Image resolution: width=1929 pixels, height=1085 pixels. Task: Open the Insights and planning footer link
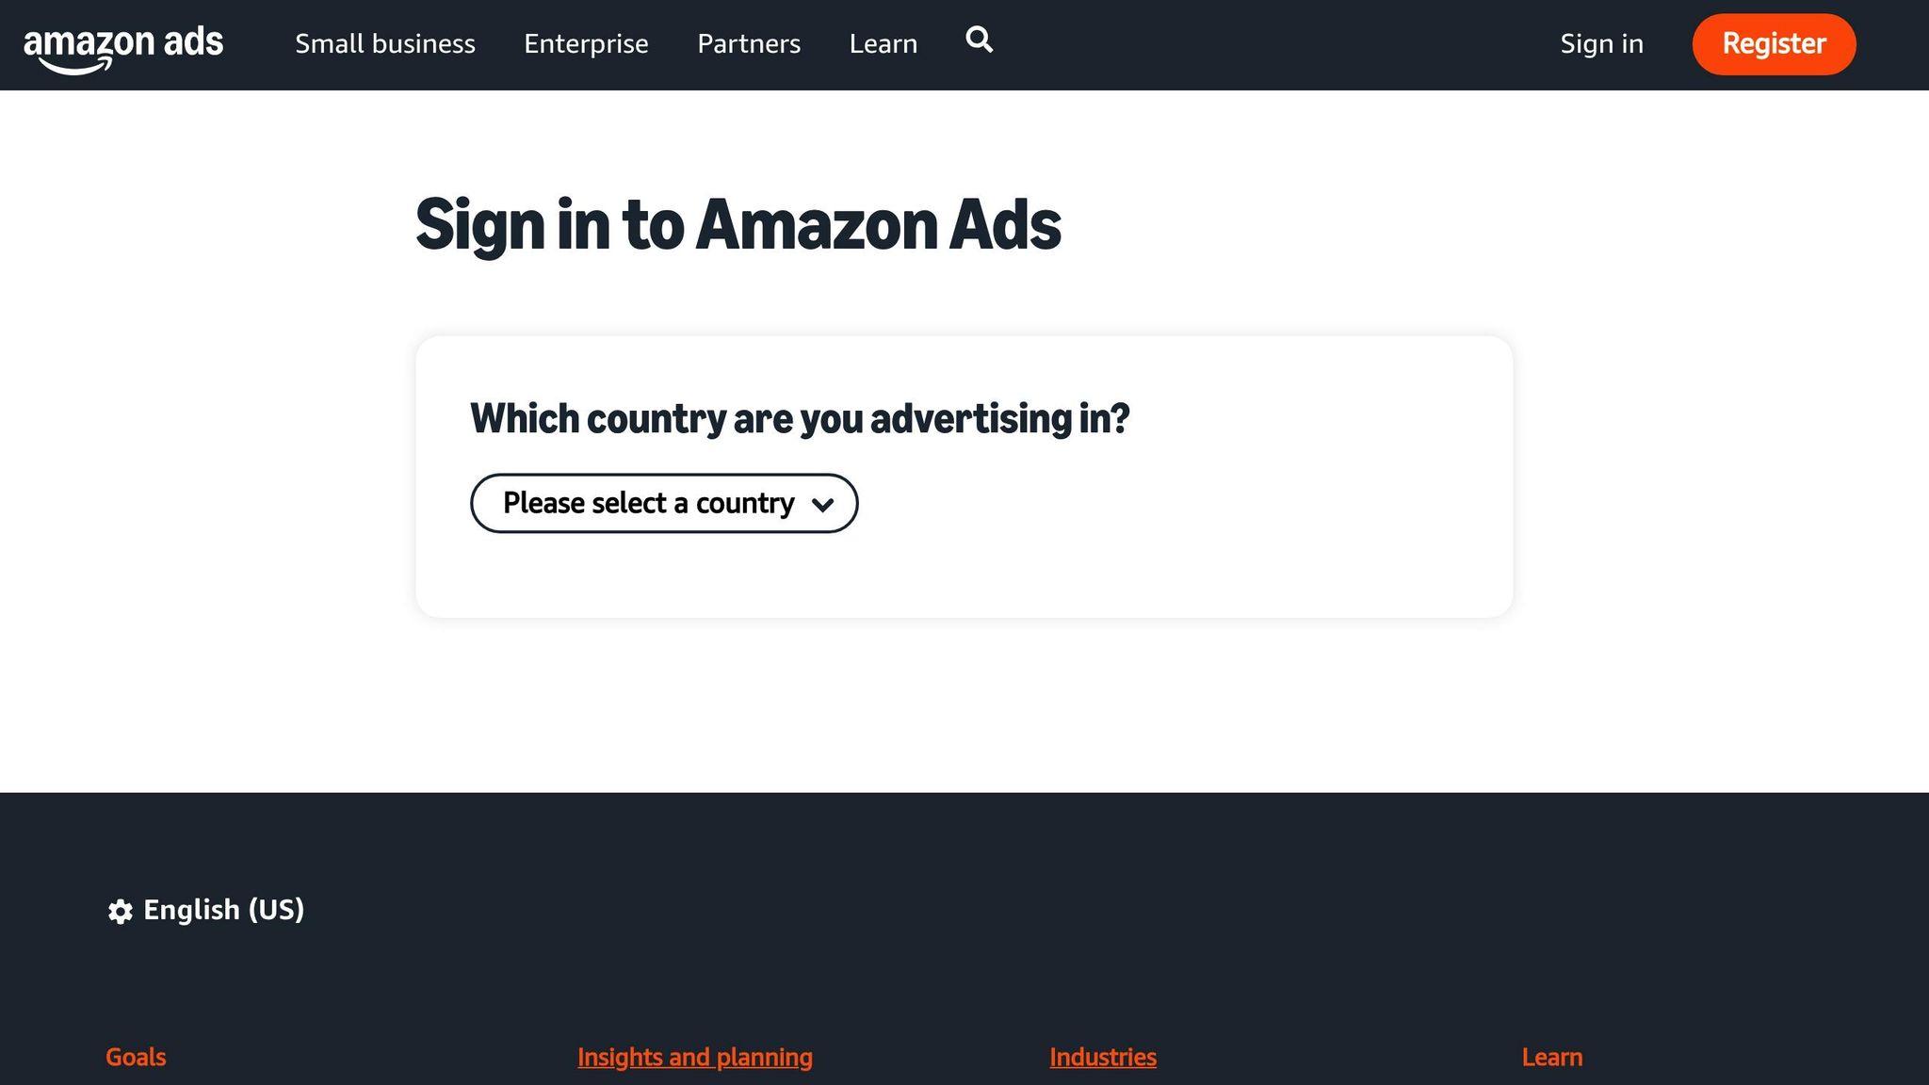694,1057
